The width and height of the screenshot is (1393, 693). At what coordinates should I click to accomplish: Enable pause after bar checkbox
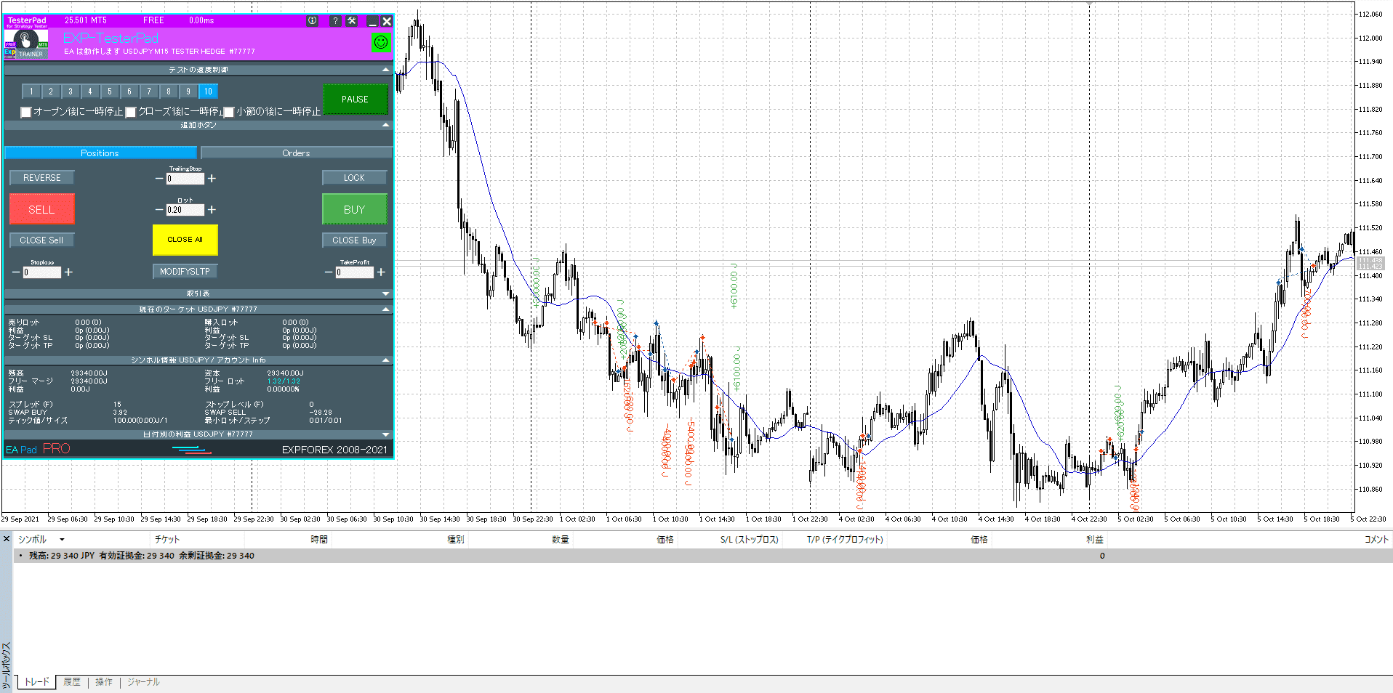tap(229, 112)
